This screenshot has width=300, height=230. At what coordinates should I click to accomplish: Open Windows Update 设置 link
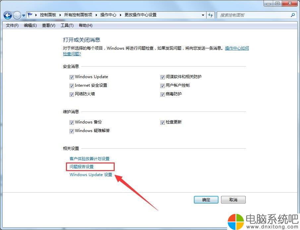91,175
